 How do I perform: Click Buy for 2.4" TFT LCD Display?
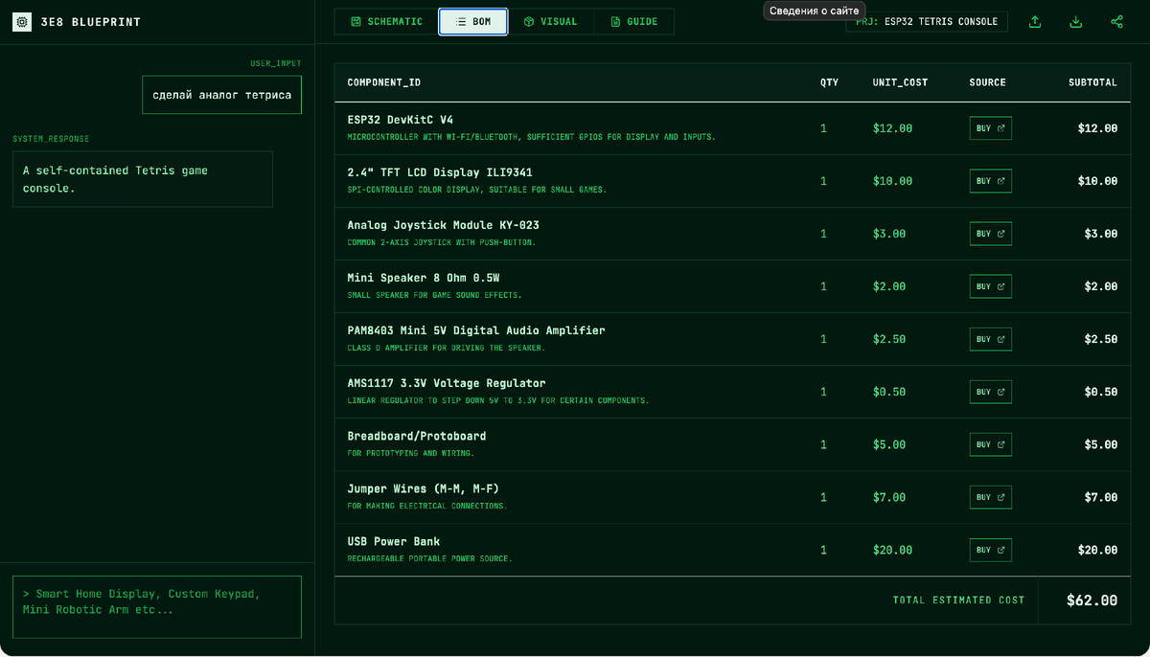990,181
